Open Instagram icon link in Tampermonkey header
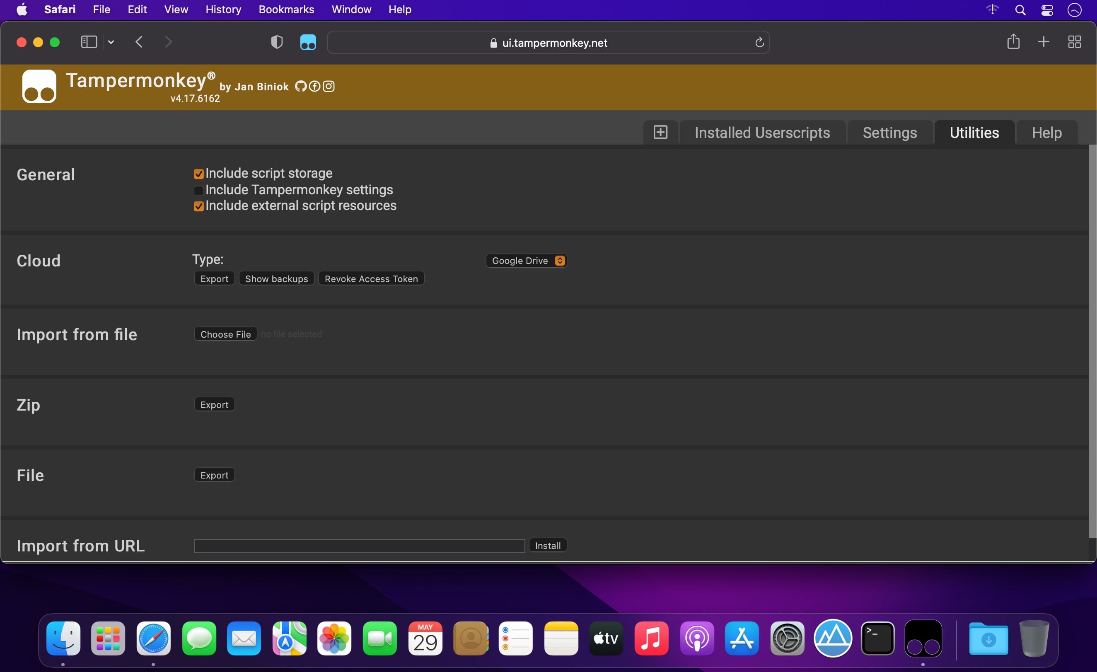This screenshot has width=1097, height=672. point(329,87)
